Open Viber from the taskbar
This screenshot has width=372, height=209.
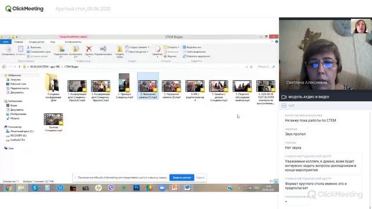111,188
